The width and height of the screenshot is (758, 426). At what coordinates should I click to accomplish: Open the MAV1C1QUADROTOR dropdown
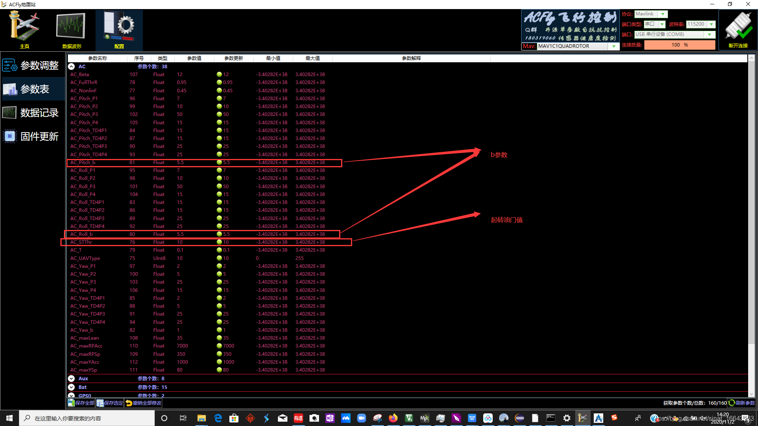pos(614,46)
